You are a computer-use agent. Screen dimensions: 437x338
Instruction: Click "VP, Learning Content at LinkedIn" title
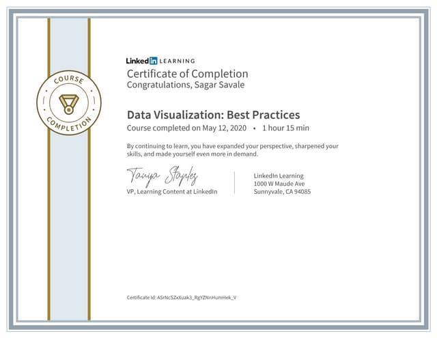(x=172, y=192)
